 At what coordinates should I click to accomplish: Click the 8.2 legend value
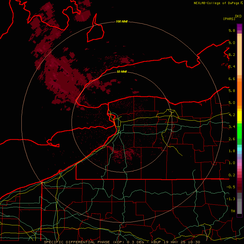[x=232, y=54]
